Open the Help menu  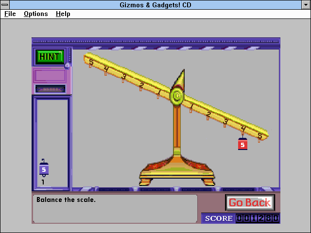[x=63, y=14]
